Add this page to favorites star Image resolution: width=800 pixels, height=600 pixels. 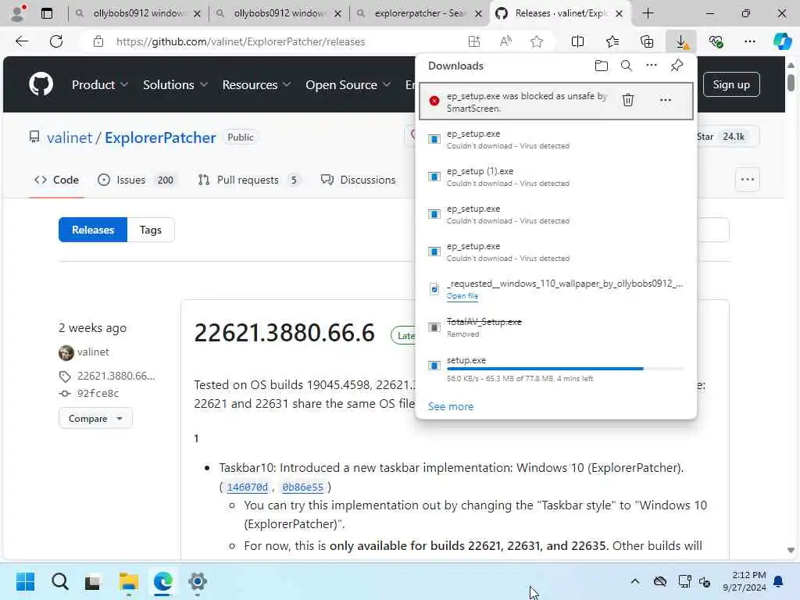[536, 42]
